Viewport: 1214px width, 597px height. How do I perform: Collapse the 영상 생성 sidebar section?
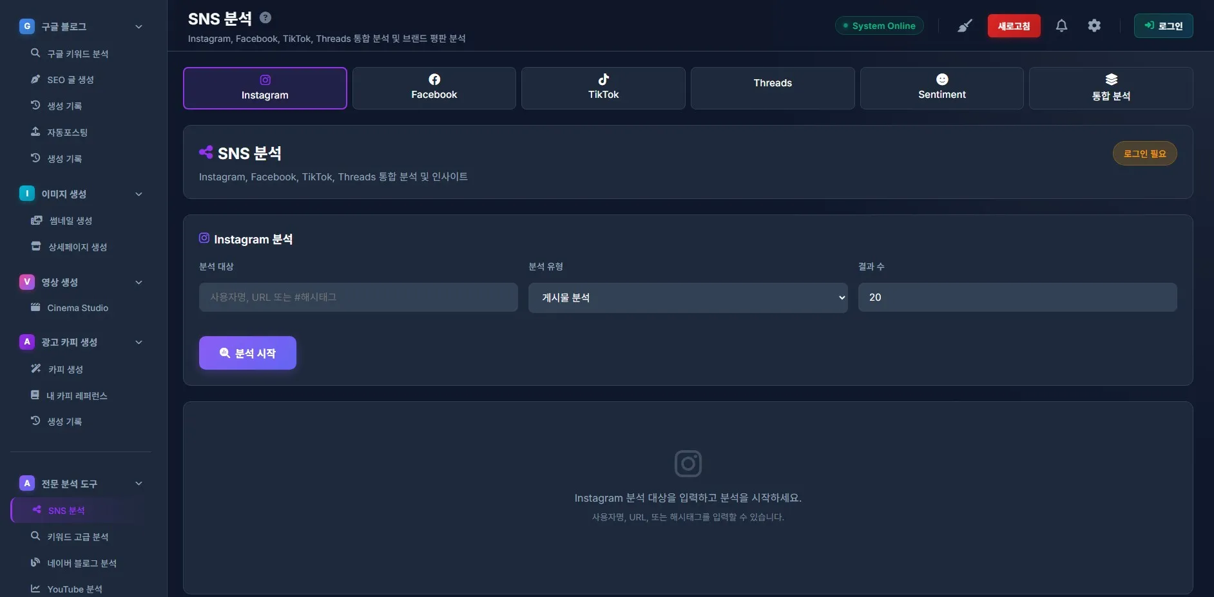click(x=139, y=282)
